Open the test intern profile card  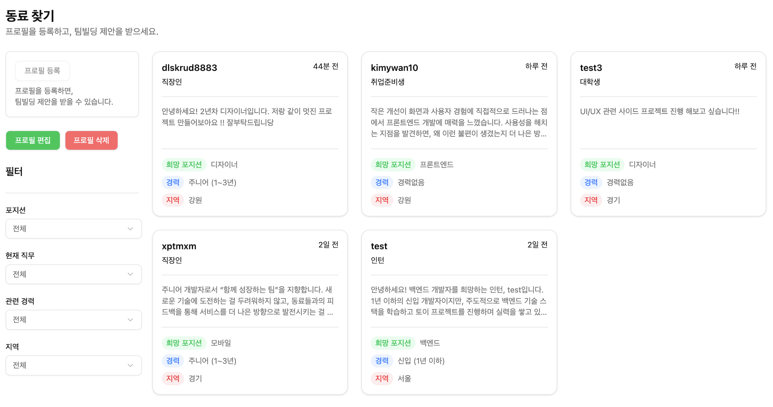(459, 312)
